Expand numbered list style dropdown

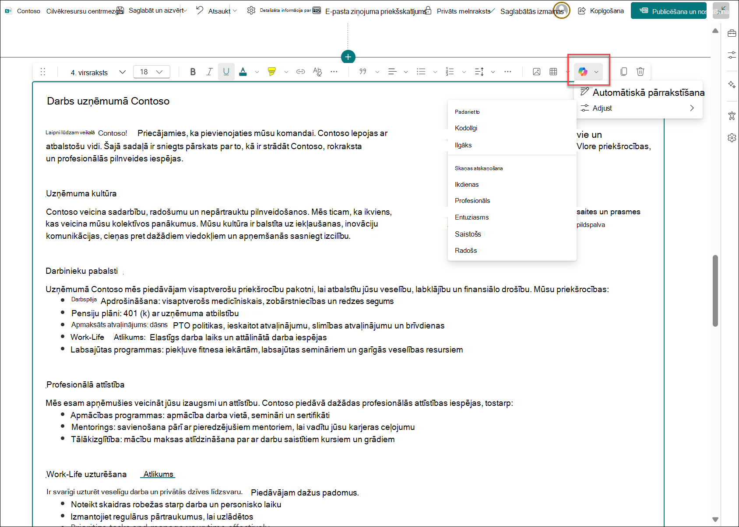click(464, 72)
